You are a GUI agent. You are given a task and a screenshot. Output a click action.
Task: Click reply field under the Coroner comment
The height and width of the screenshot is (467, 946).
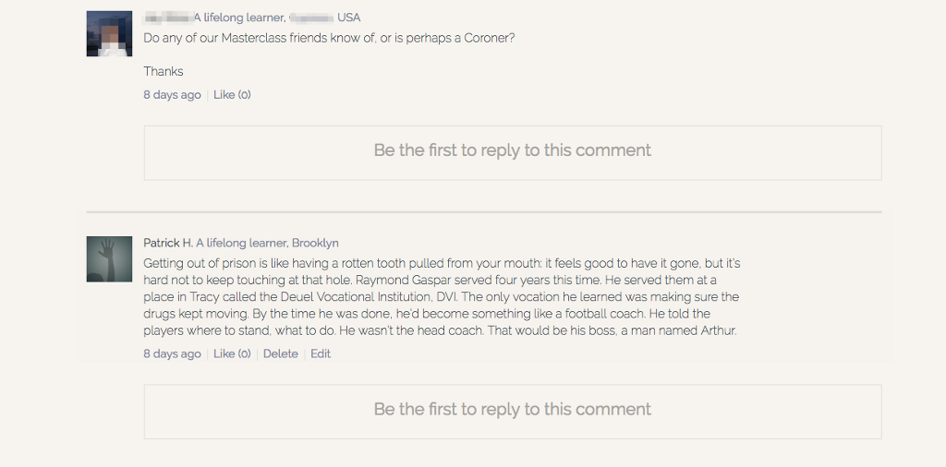click(x=512, y=151)
